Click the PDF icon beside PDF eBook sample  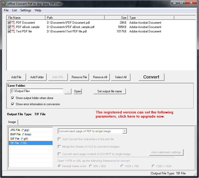[x=13, y=27]
